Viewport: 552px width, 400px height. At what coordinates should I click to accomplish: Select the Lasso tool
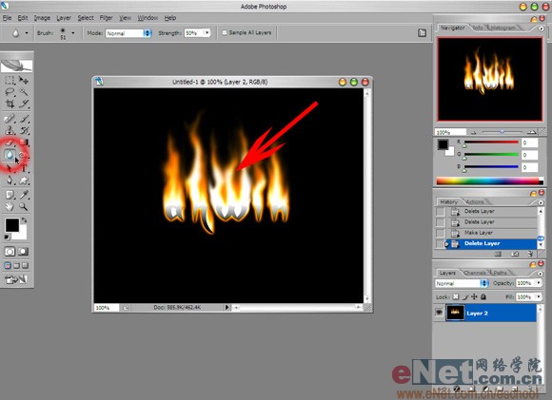(10, 92)
